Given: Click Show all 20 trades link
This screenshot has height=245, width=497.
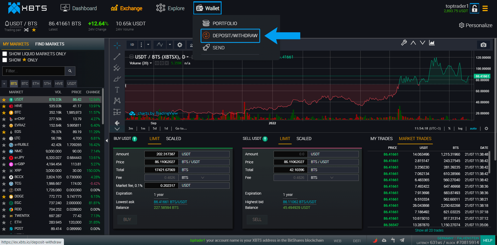Looking at the screenshot, I should [x=429, y=230].
